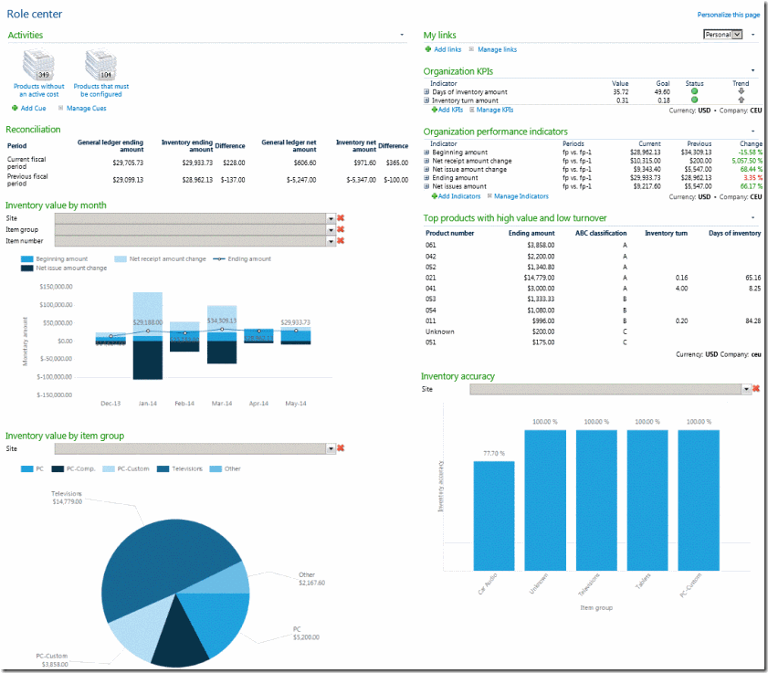The image size is (768, 673).
Task: Click the green Add Cue plus icon
Action: (x=15, y=108)
